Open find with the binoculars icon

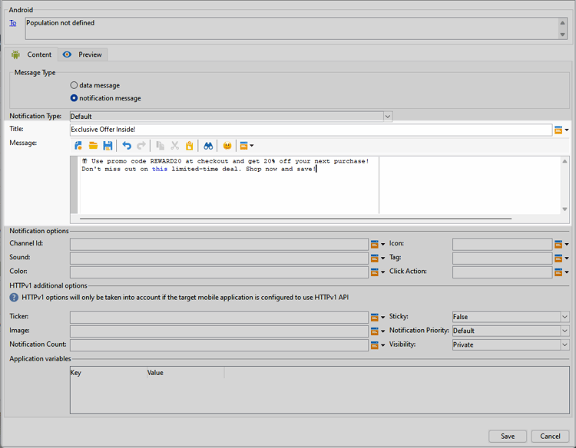(x=208, y=146)
